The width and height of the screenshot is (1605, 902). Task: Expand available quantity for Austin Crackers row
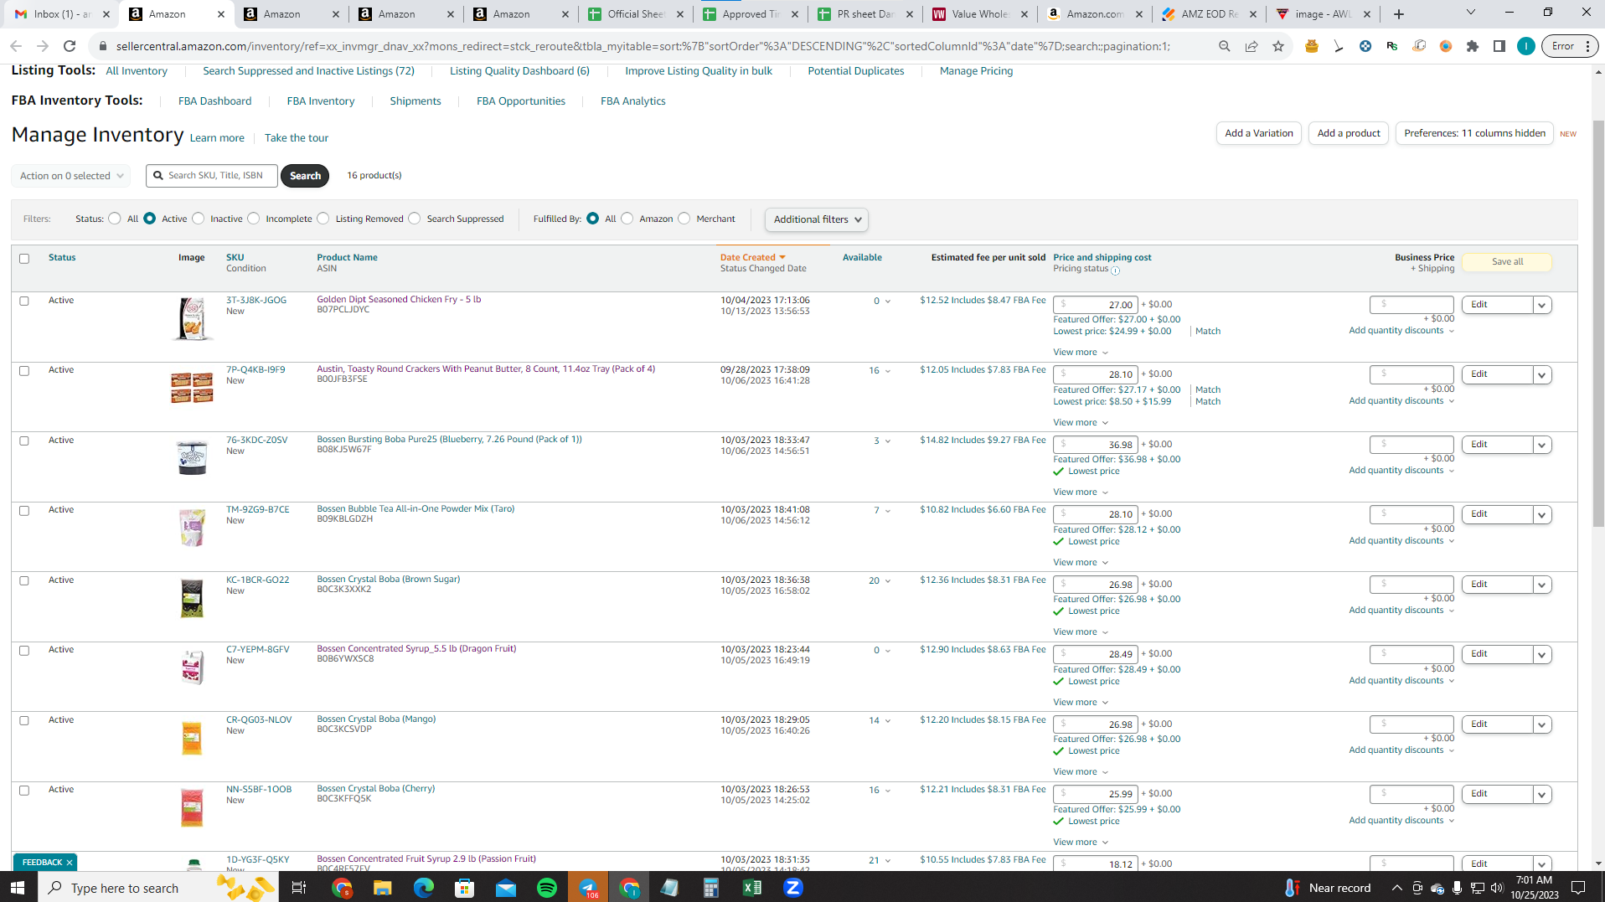(x=888, y=371)
